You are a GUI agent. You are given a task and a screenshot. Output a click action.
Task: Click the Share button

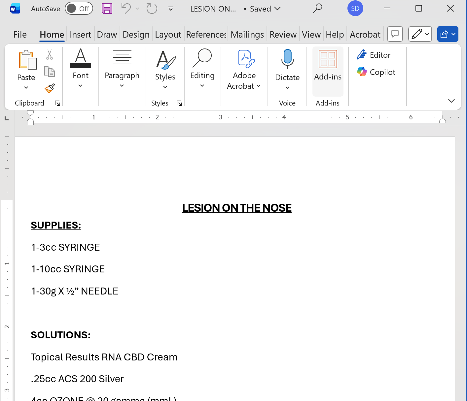coord(448,34)
